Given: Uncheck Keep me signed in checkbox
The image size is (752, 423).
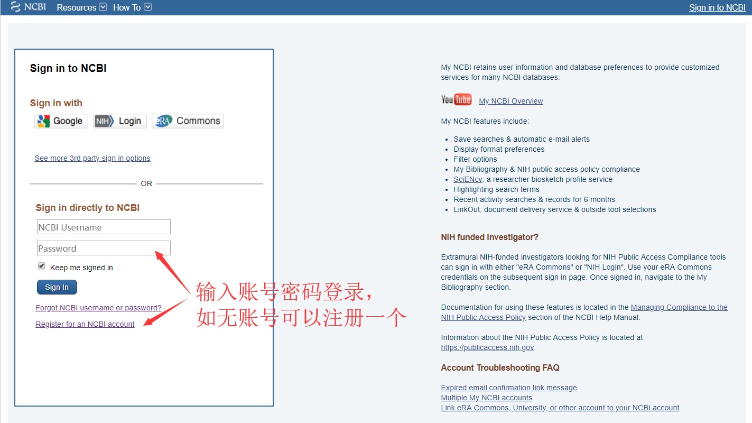Looking at the screenshot, I should 42,266.
